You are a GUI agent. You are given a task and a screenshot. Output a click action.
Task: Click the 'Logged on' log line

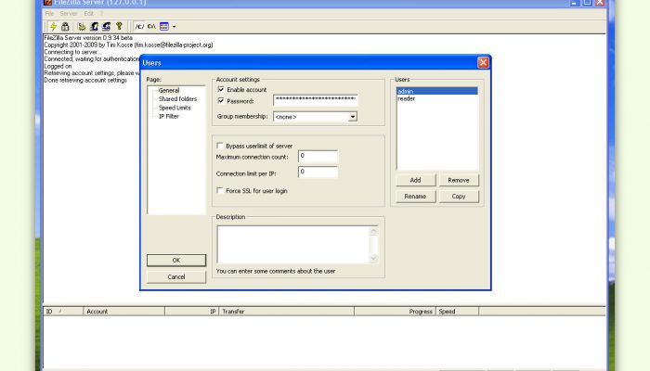pyautogui.click(x=58, y=66)
